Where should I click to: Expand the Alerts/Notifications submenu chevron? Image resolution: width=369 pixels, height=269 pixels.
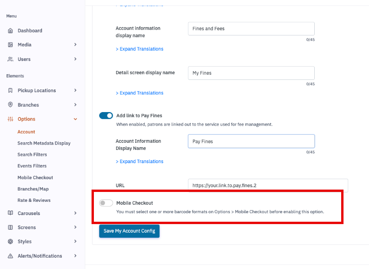[75, 256]
